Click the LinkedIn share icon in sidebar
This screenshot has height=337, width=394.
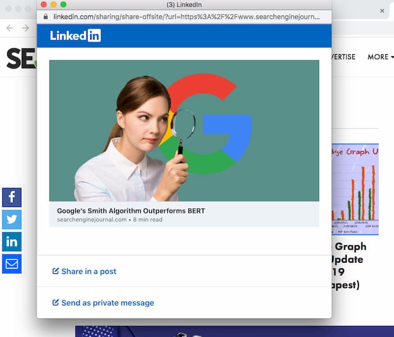tap(12, 241)
